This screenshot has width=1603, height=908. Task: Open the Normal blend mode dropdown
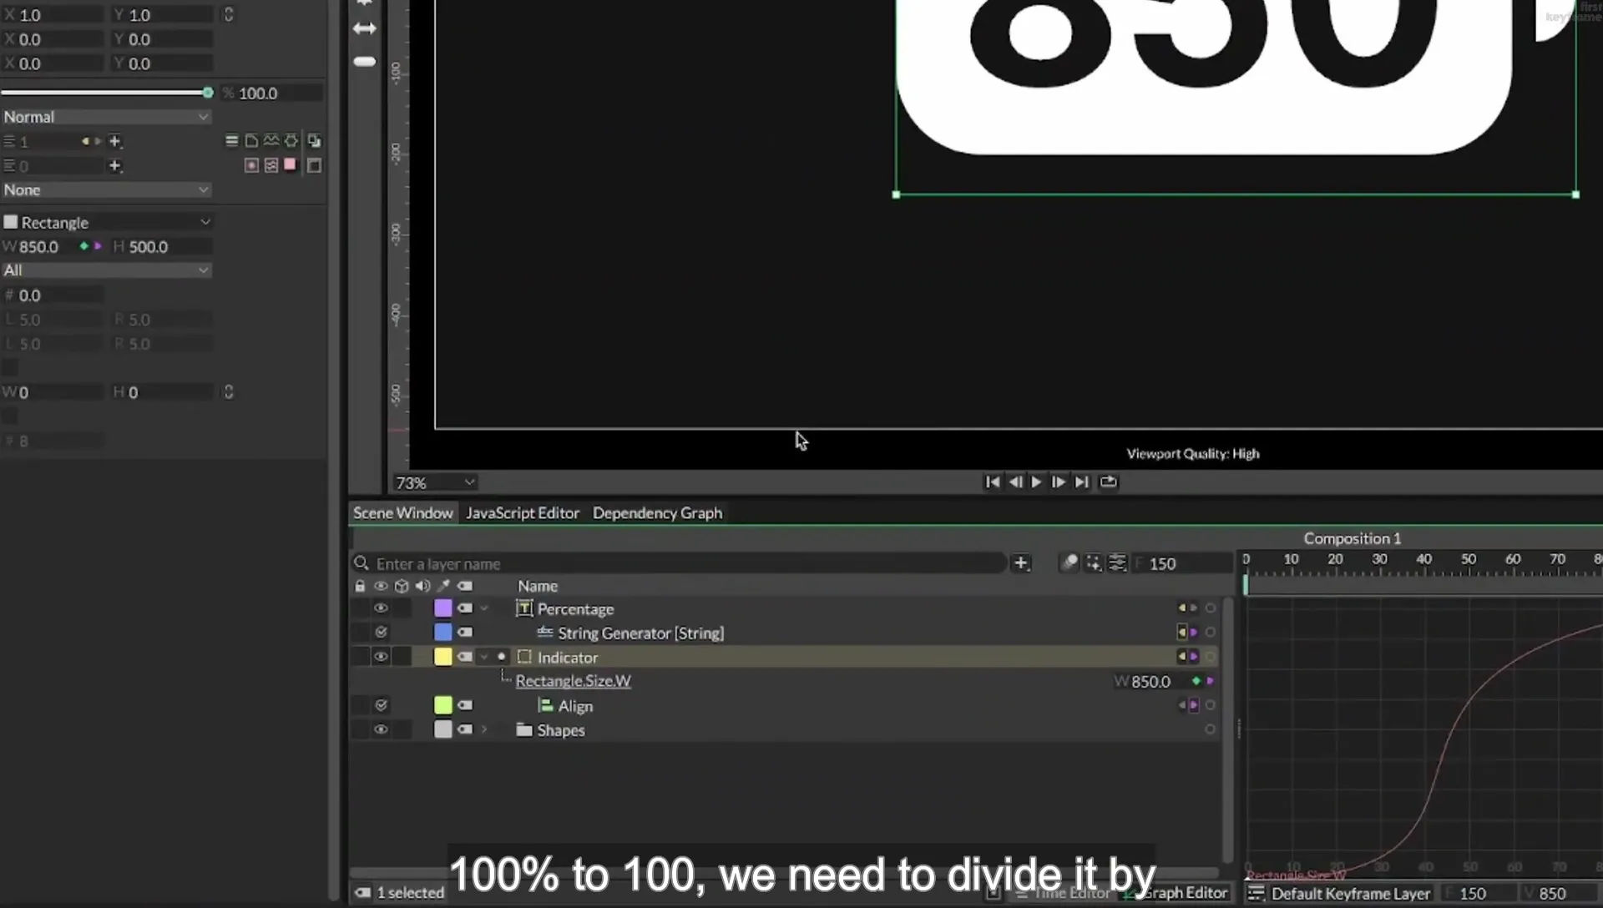[x=106, y=118]
